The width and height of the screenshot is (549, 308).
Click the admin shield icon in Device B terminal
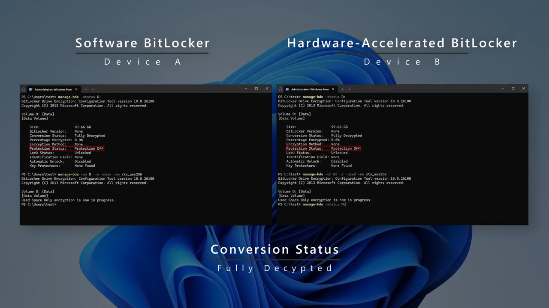(280, 89)
